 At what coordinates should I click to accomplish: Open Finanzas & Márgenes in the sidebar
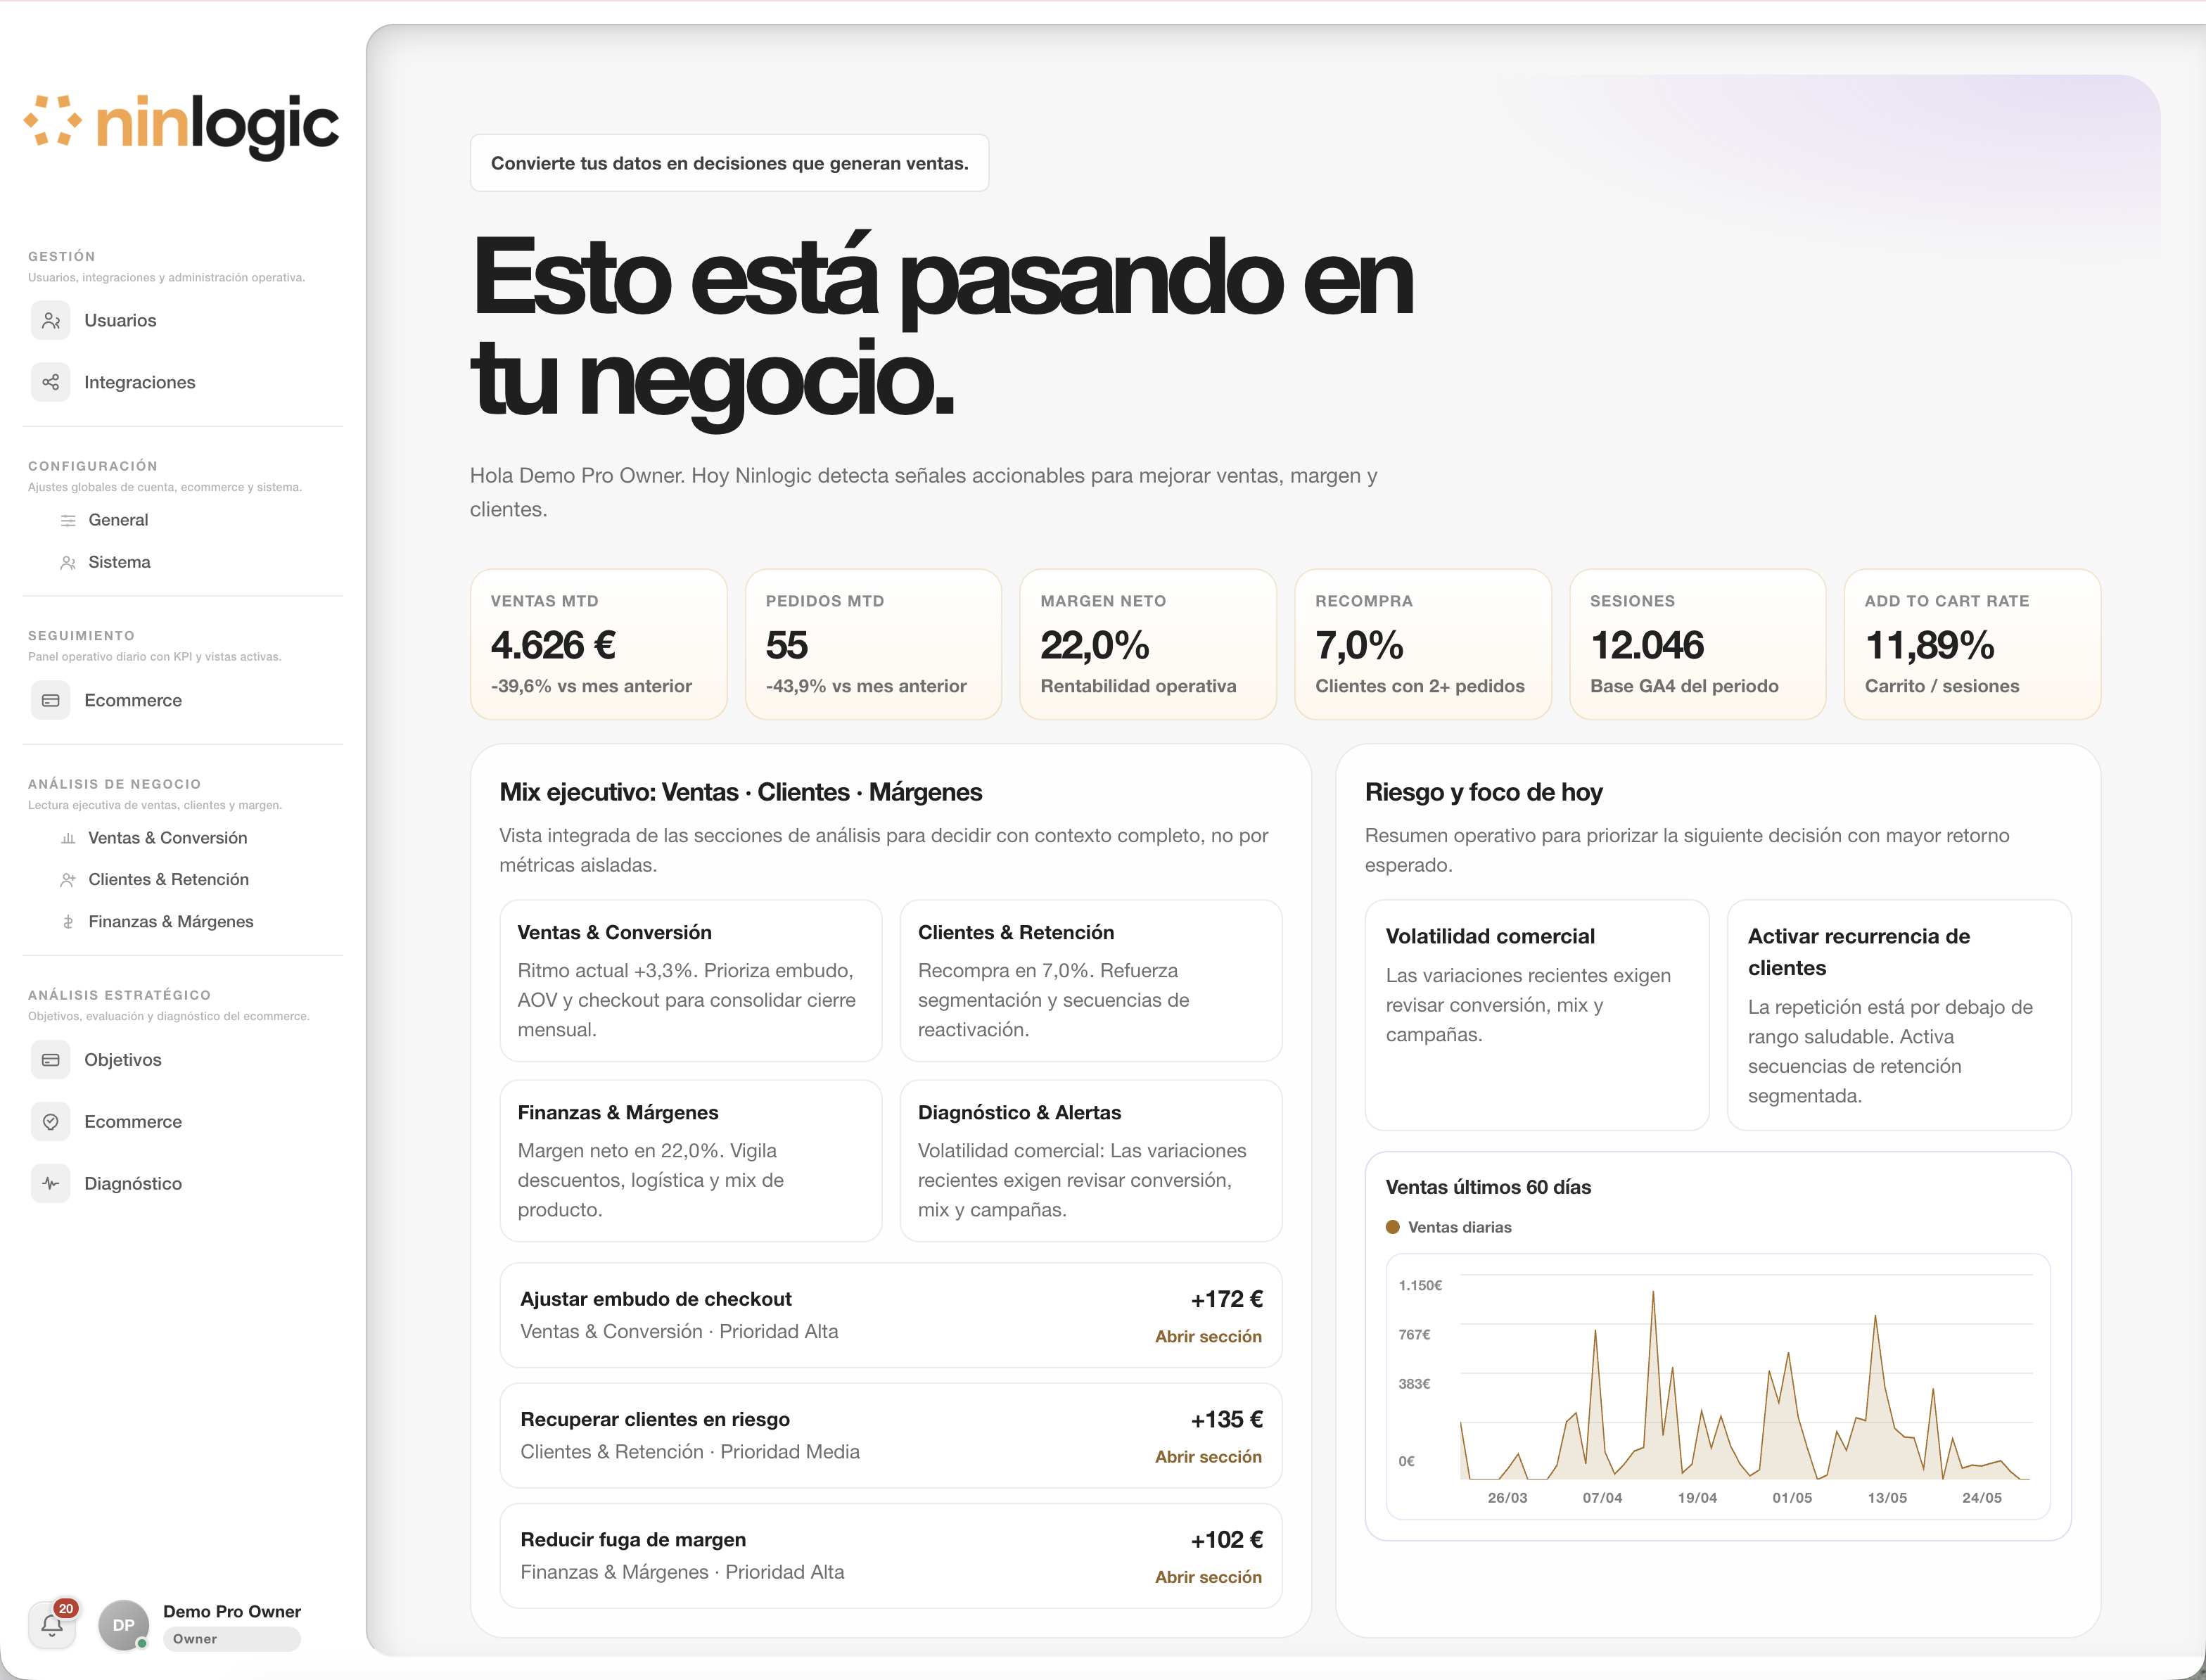pos(171,922)
